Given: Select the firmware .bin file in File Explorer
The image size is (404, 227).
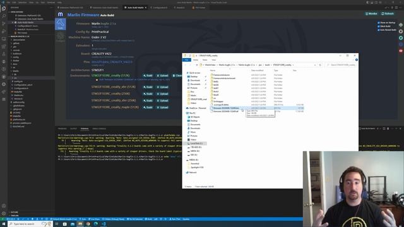Looking at the screenshot, I should [x=257, y=108].
